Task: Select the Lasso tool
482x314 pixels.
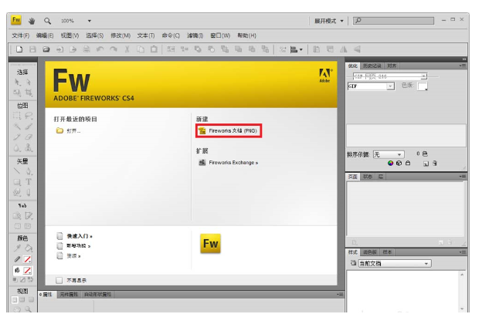Action: pos(29,116)
